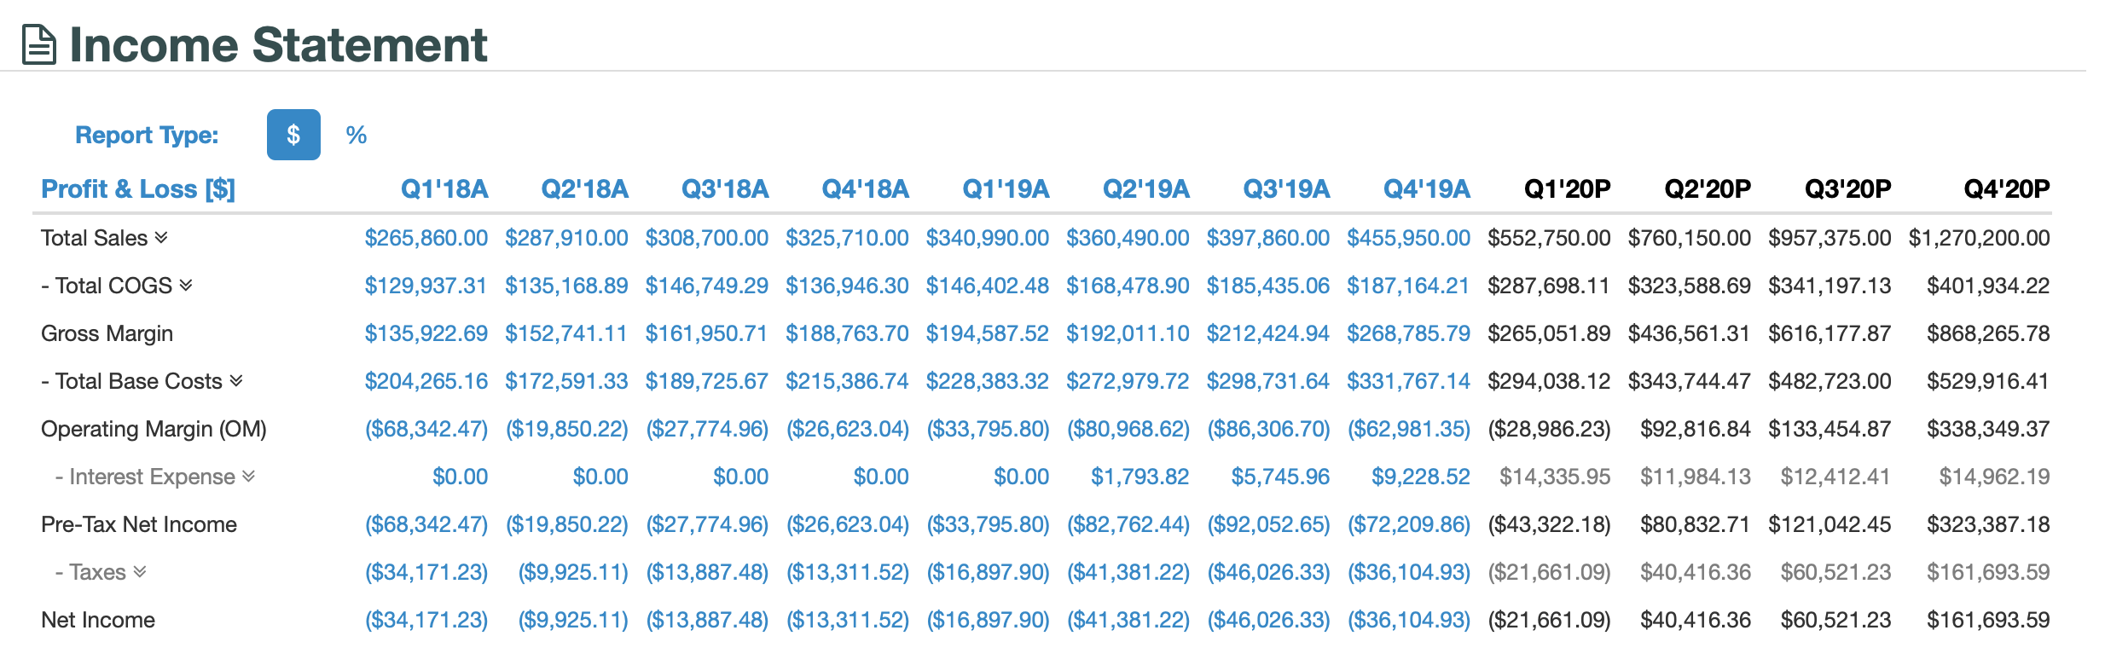Select the $ report type option
2105x665 pixels.
point(293,134)
